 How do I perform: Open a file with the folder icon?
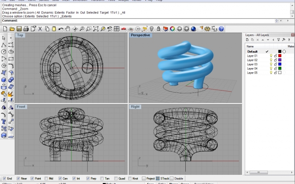tap(12, 29)
